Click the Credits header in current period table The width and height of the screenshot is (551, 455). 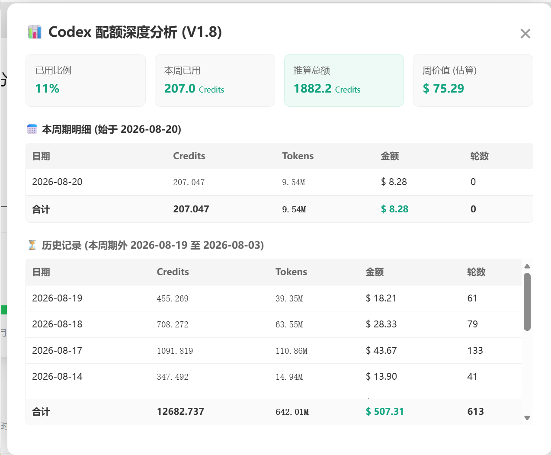tap(189, 156)
